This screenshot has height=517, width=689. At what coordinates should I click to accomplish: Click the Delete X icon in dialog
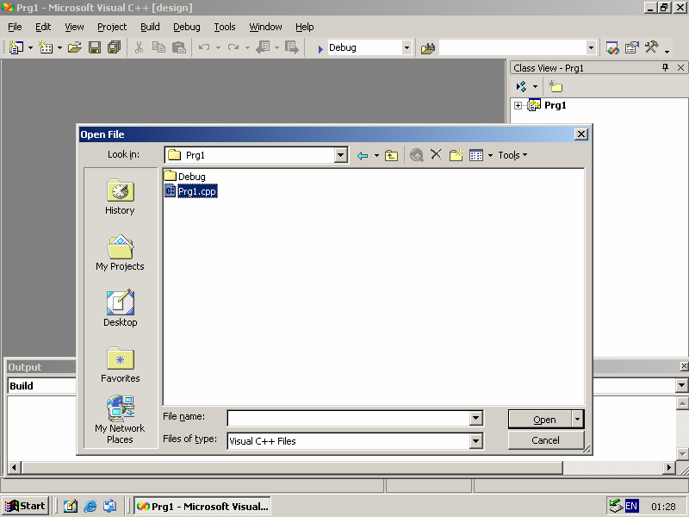click(x=436, y=155)
